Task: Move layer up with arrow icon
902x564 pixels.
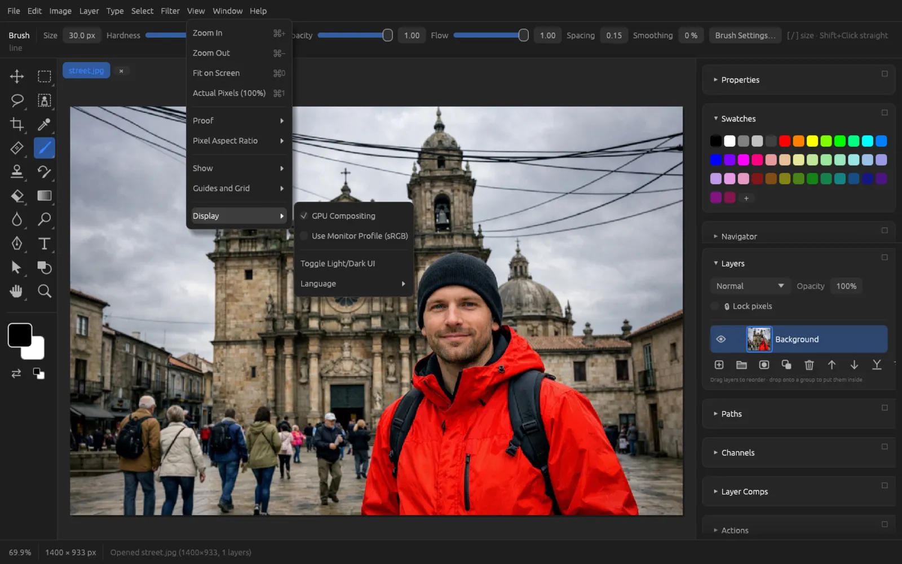Action: (x=832, y=365)
